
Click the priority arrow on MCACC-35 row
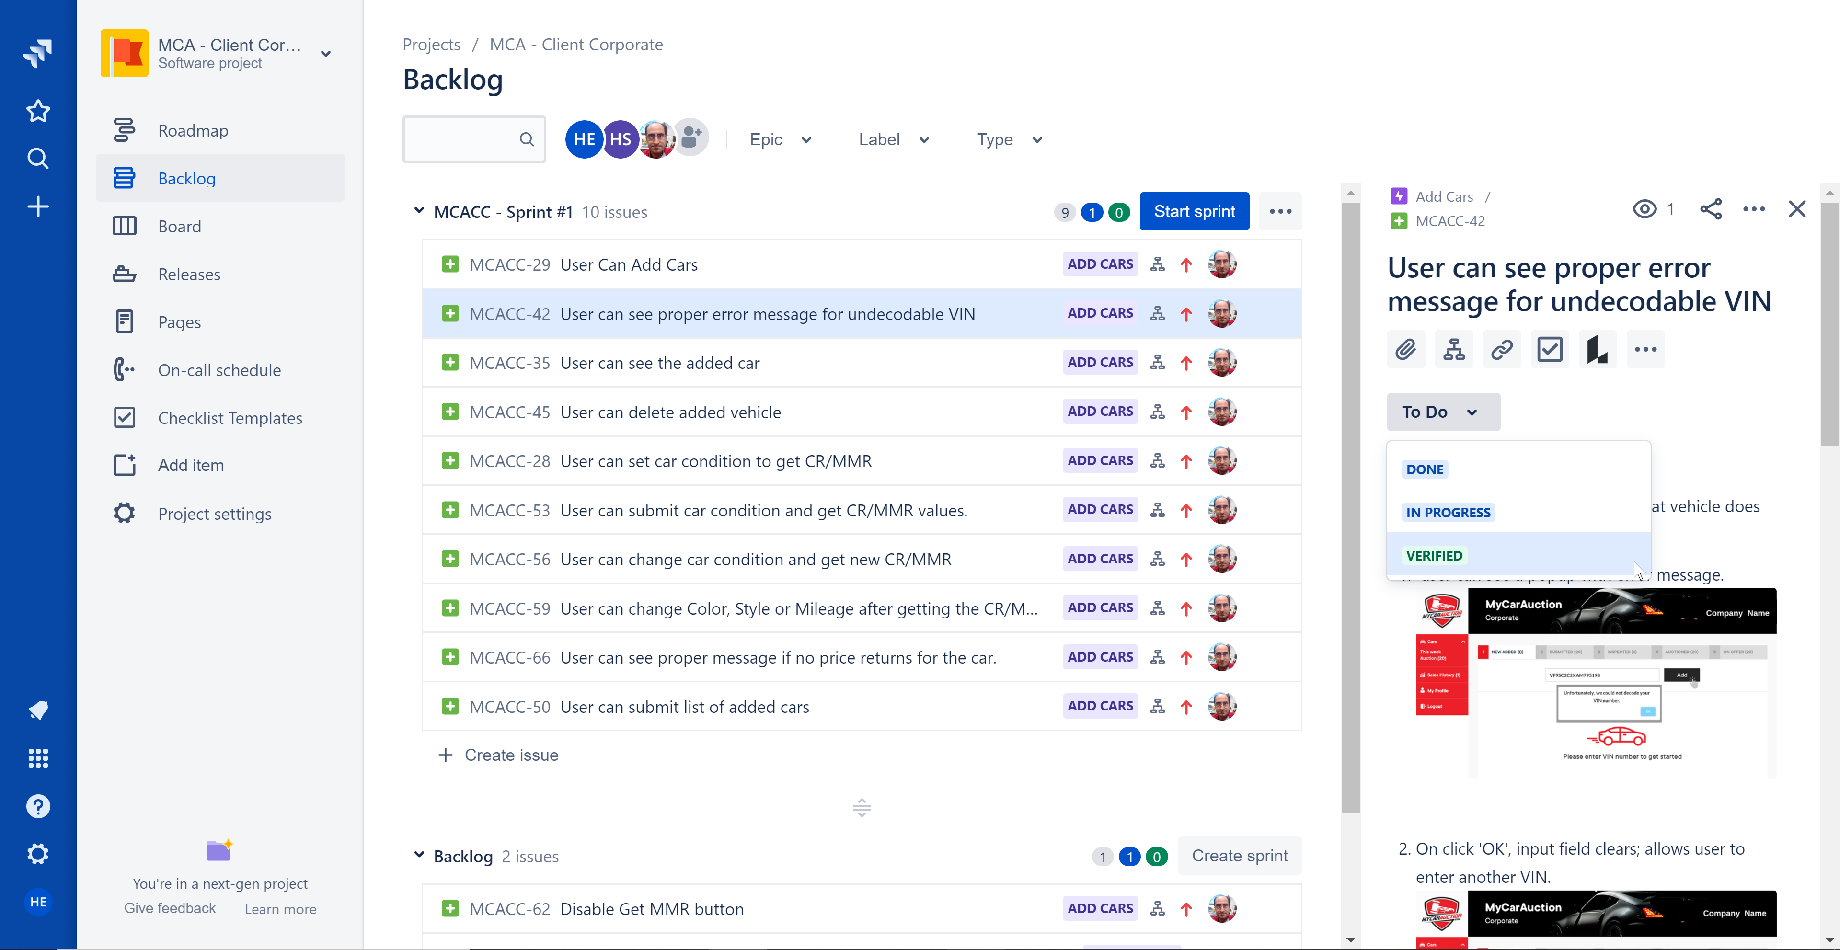point(1186,364)
